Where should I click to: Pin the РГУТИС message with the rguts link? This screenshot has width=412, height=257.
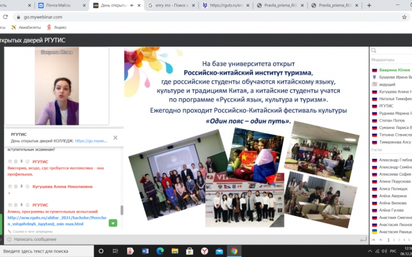click(x=22, y=205)
